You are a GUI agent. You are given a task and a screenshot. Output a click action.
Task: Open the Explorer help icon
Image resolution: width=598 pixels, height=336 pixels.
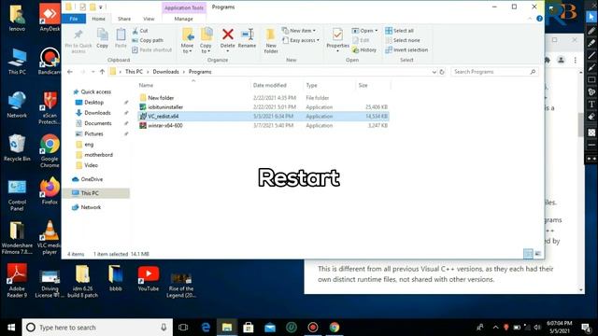539,19
